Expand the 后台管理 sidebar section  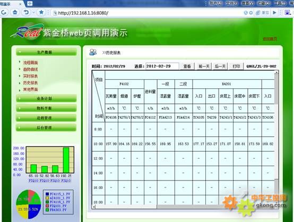click(x=46, y=128)
